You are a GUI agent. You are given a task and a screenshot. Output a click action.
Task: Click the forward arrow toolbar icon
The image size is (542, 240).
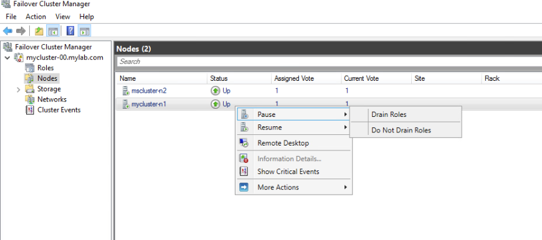coord(21,31)
